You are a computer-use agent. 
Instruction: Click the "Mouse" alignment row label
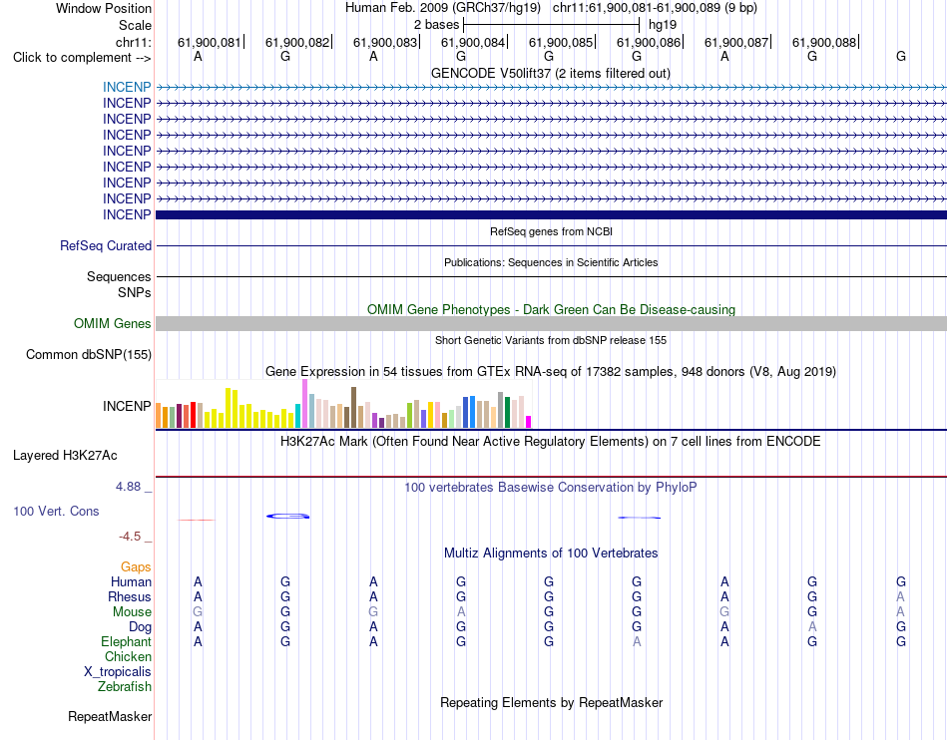tap(132, 612)
